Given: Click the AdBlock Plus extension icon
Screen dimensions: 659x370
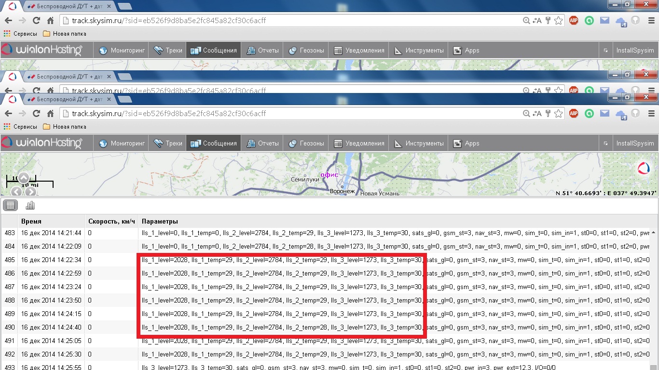Looking at the screenshot, I should [574, 114].
